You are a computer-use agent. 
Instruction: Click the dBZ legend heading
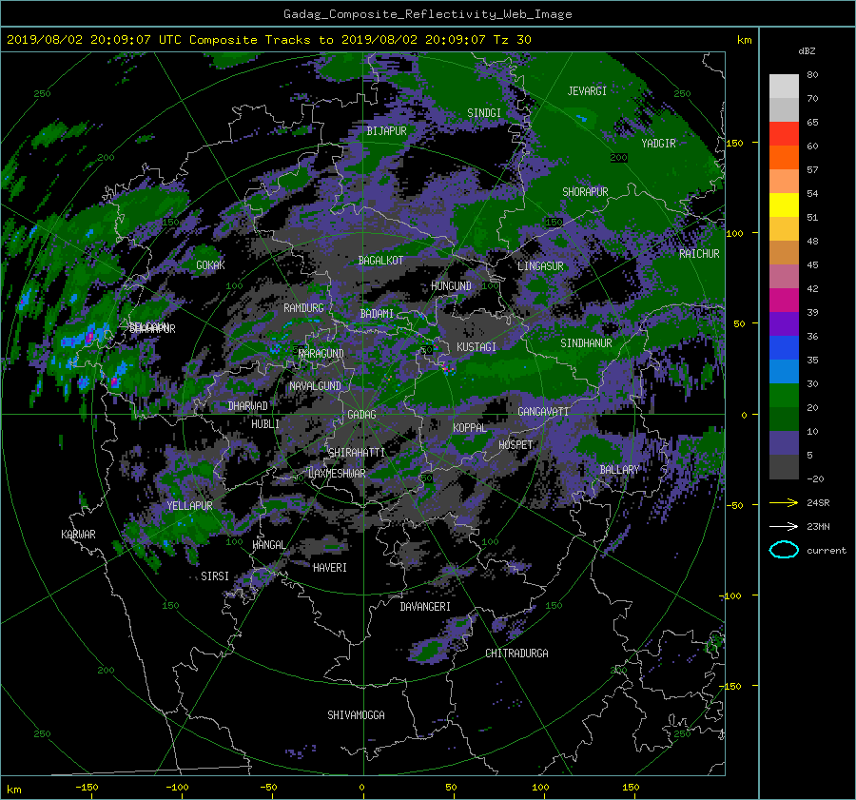tap(807, 51)
